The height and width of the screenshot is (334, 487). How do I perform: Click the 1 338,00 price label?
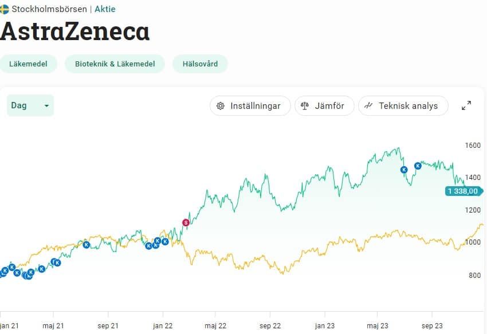(463, 191)
